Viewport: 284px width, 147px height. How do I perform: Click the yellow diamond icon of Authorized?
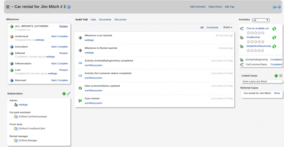pos(12,37)
